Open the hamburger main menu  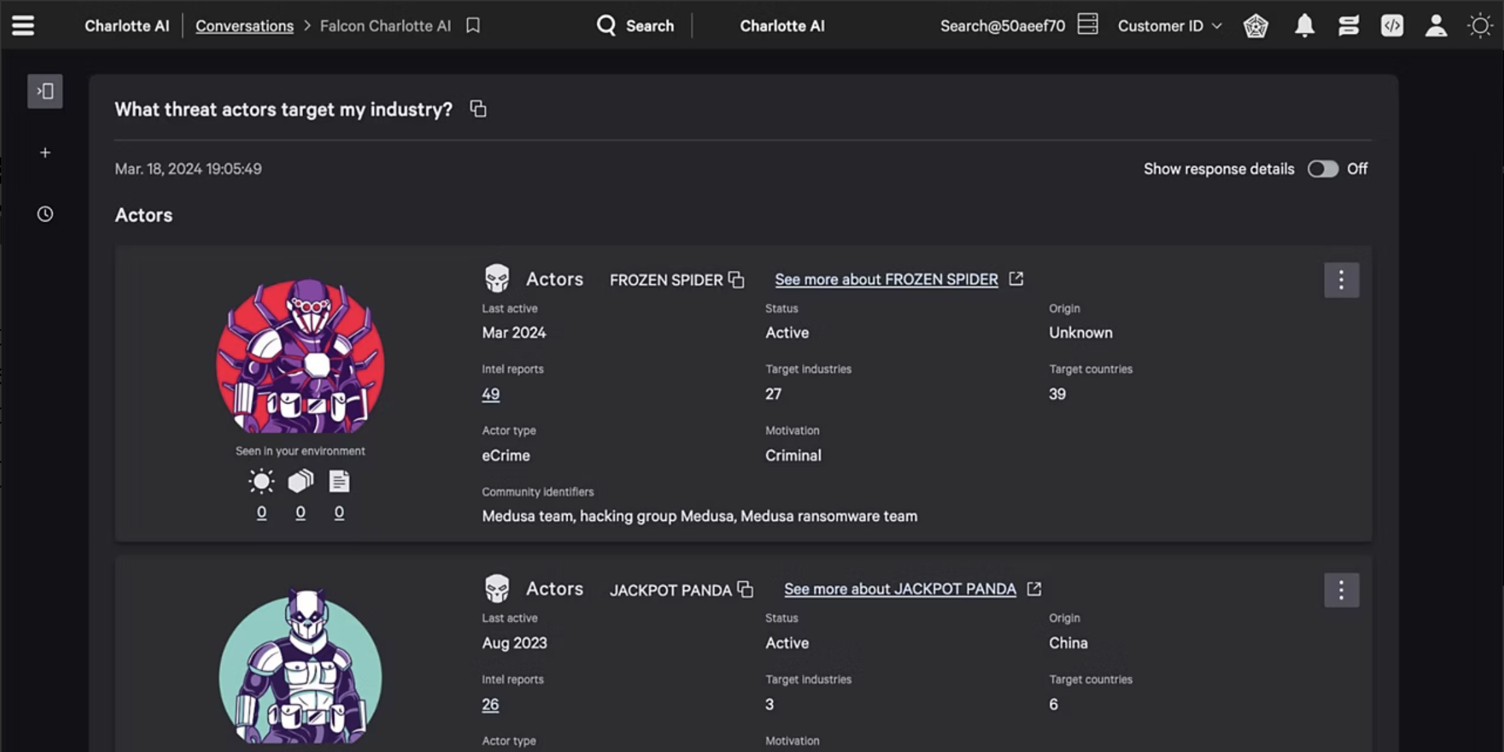pyautogui.click(x=23, y=25)
